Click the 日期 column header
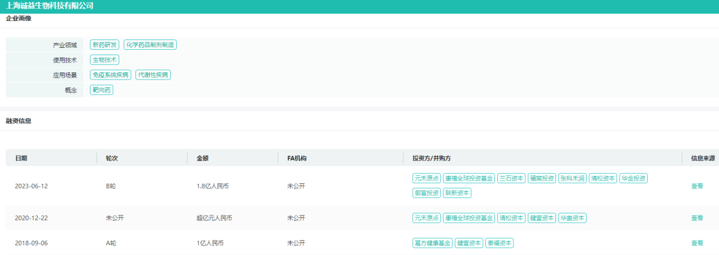 [x=21, y=158]
